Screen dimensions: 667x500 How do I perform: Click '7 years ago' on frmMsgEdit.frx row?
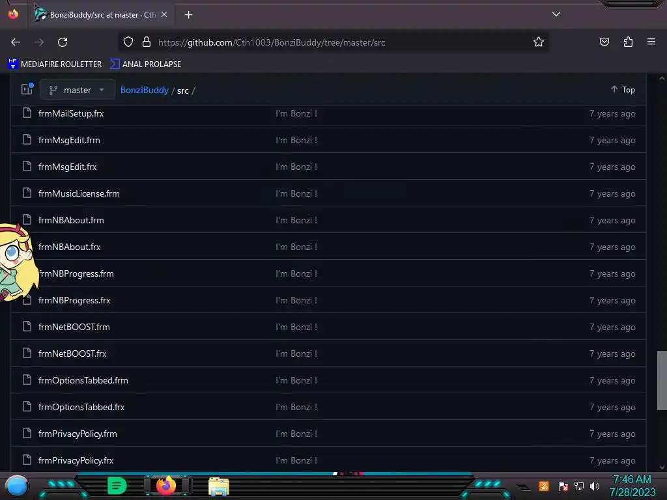(x=612, y=167)
